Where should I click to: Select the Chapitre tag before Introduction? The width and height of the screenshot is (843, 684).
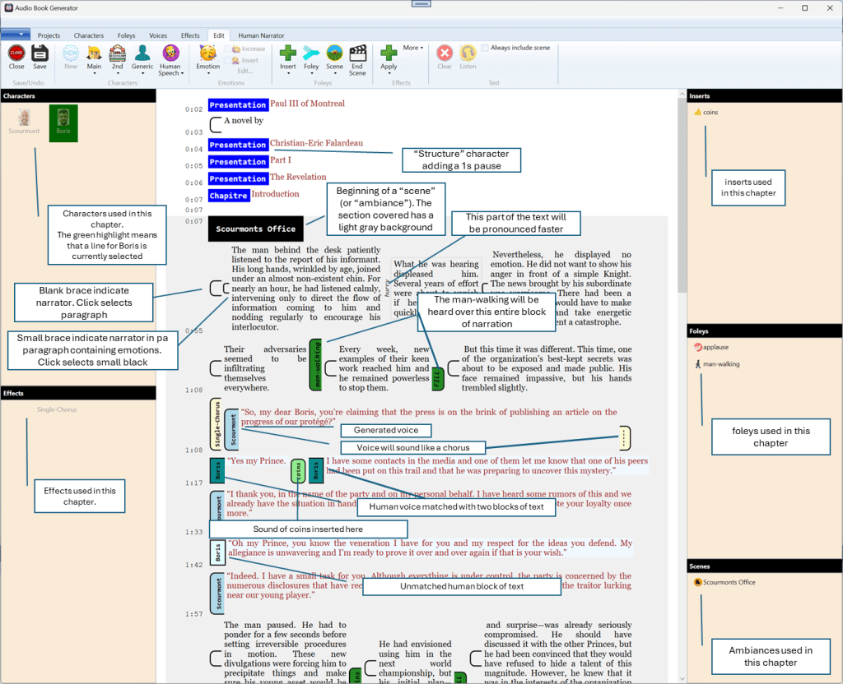pyautogui.click(x=228, y=196)
